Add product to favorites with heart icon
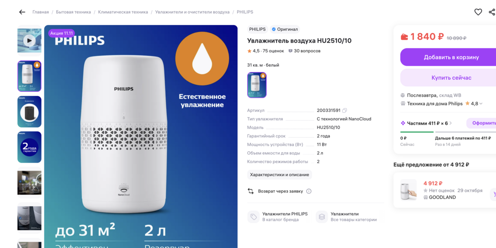This screenshot has height=248, width=496. (478, 12)
